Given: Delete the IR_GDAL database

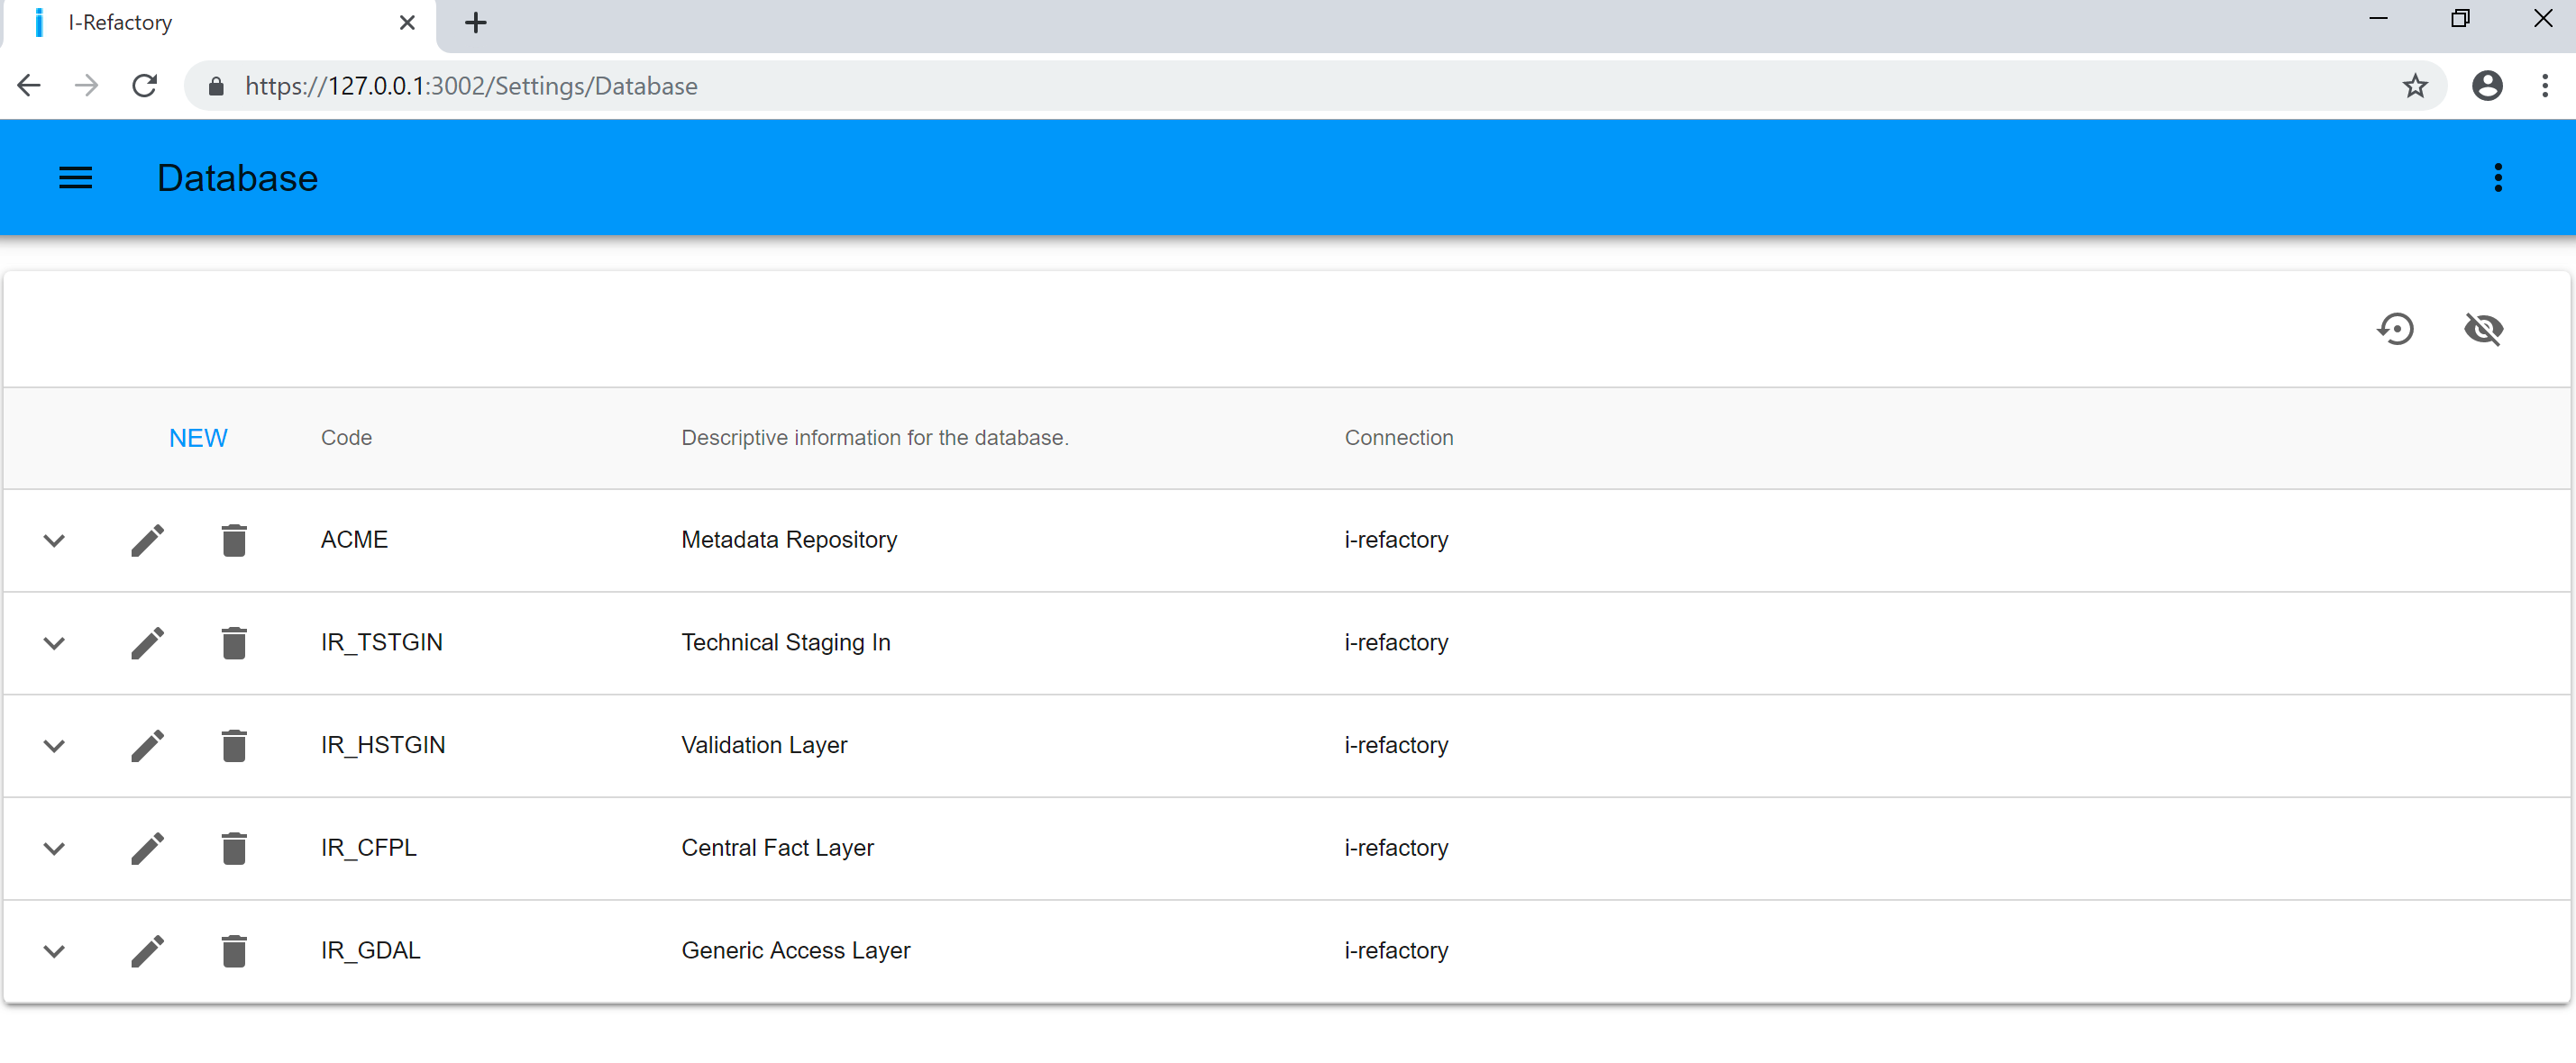Looking at the screenshot, I should (234, 952).
